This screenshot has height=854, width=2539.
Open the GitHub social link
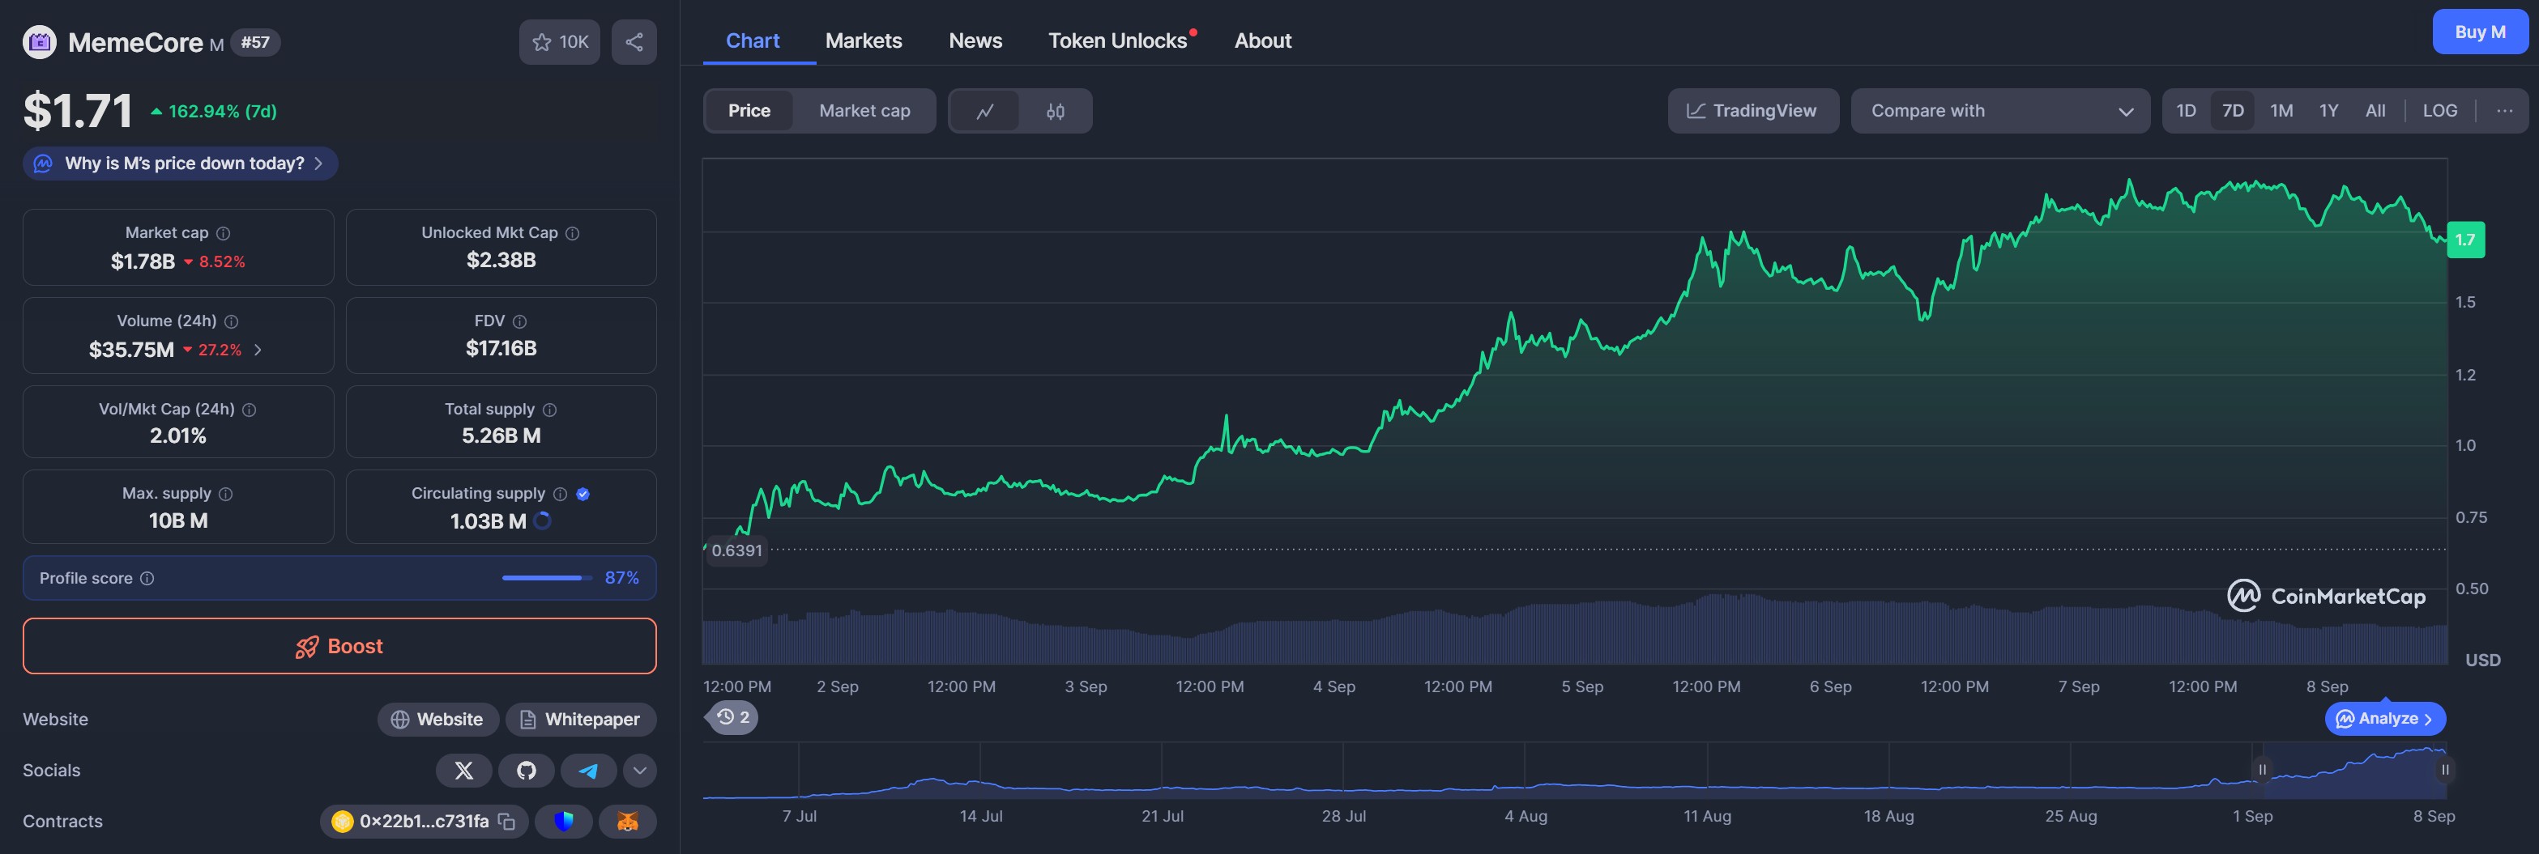pos(527,771)
